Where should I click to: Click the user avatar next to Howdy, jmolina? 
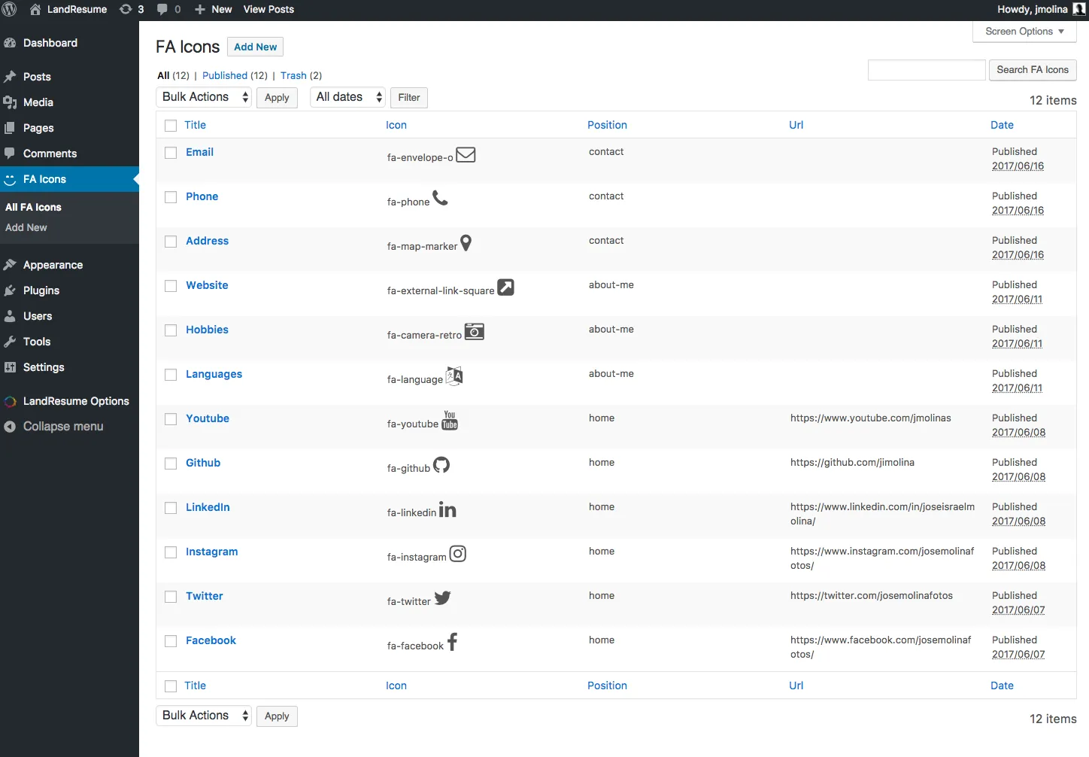(1078, 10)
